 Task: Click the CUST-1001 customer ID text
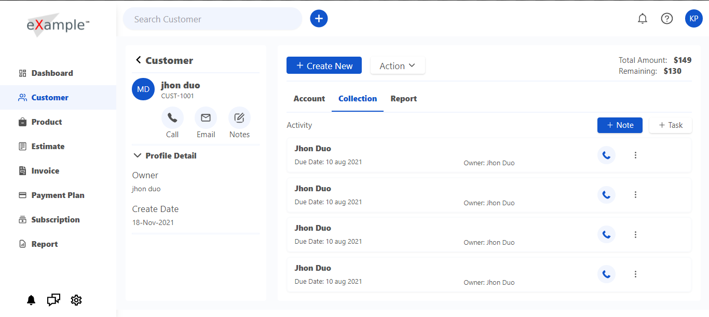pyautogui.click(x=178, y=96)
